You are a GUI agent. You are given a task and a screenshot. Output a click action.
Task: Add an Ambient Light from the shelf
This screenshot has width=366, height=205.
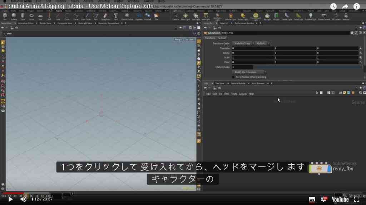tap(311, 16)
